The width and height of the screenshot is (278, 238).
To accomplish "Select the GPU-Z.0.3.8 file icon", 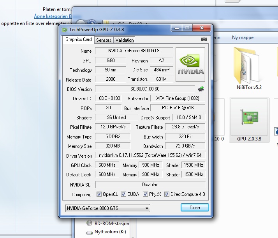I will coord(249,116).
